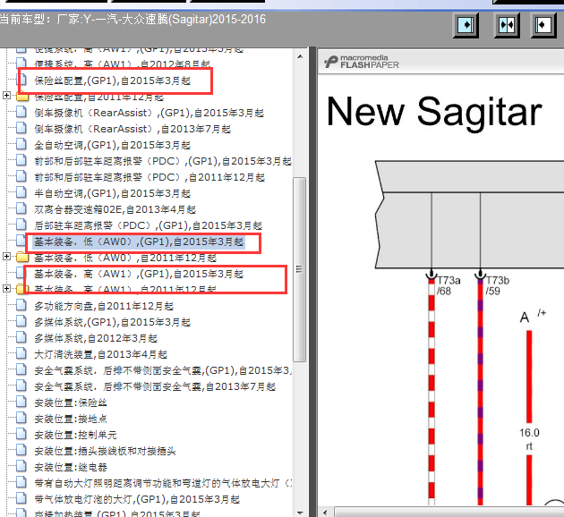
Task: Expand the 基本装备,高(AW1),自2011年12月起 folder
Action: coord(6,289)
